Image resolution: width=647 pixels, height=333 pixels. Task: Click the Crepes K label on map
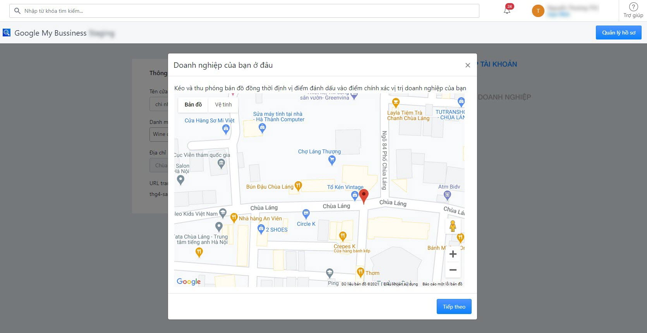click(345, 247)
